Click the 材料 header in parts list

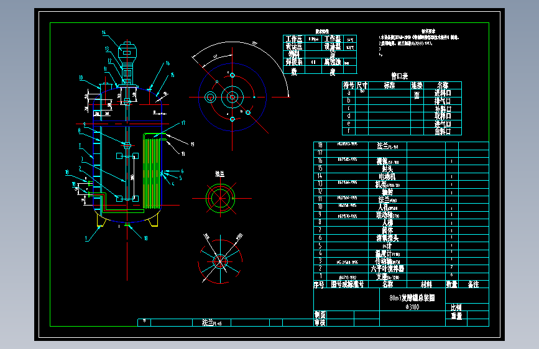(x=426, y=284)
